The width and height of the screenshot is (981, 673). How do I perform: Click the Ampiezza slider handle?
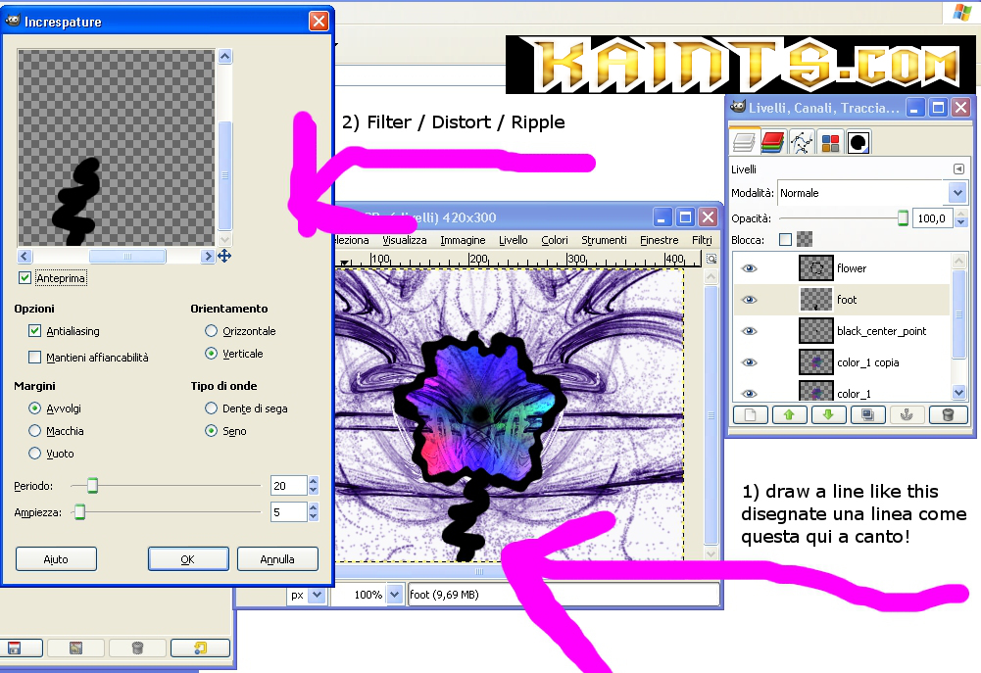pos(80,512)
